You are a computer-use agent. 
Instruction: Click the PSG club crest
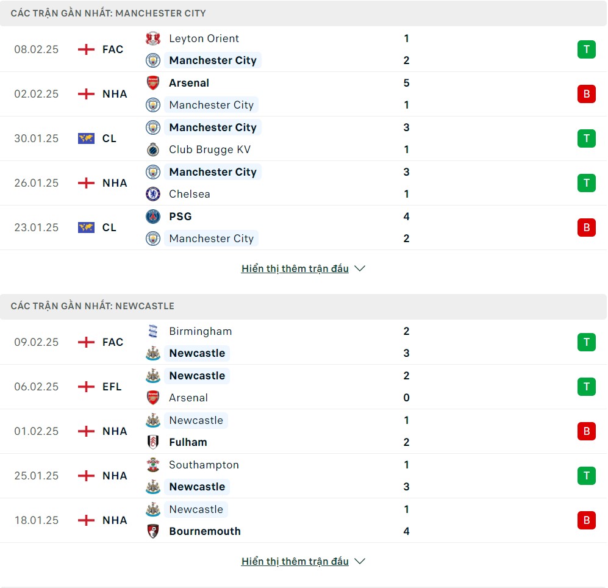point(153,216)
